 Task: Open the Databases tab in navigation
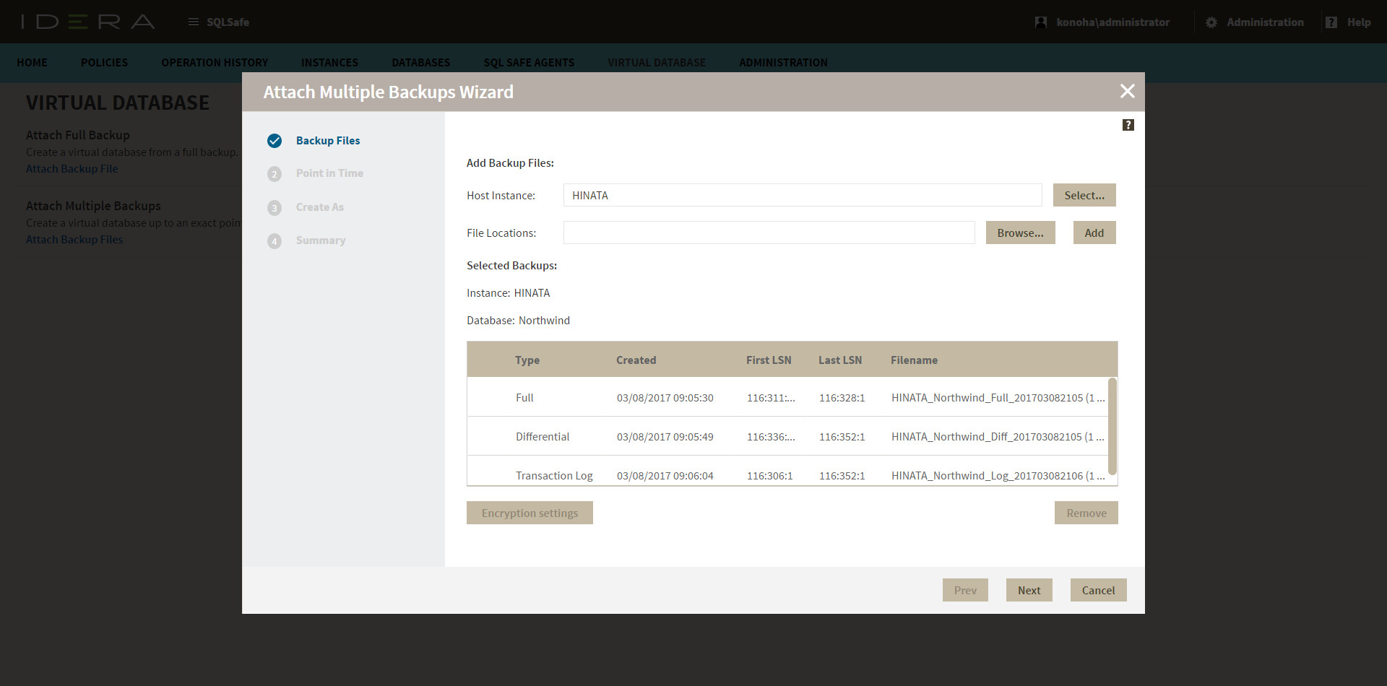click(420, 63)
